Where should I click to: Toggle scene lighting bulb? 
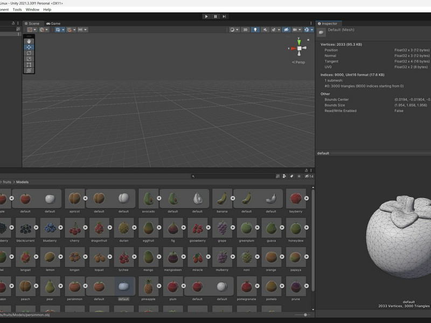(x=255, y=30)
